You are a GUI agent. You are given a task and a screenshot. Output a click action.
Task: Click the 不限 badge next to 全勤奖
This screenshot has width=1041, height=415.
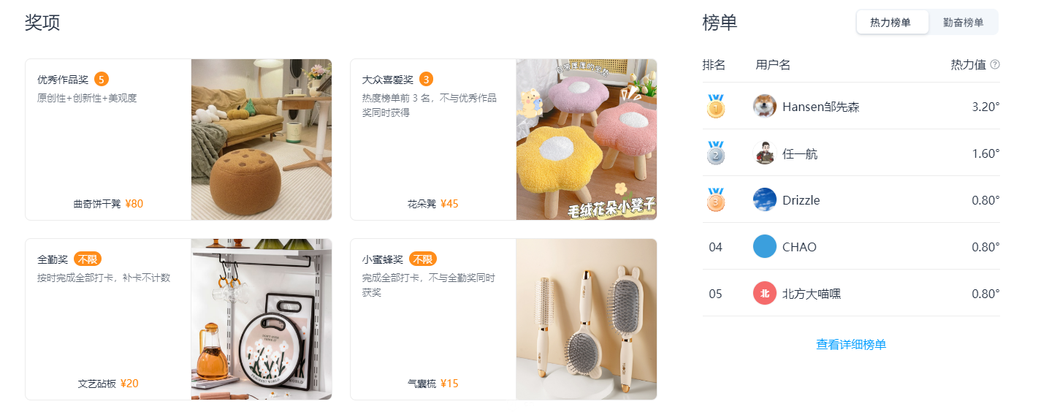[x=88, y=259]
